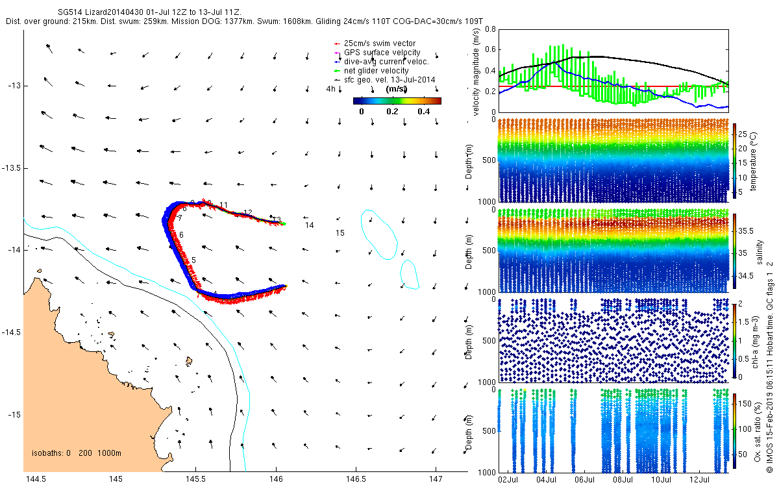Click the -13 latitude tick label
Screen dimensions: 779x487
pyautogui.click(x=14, y=86)
